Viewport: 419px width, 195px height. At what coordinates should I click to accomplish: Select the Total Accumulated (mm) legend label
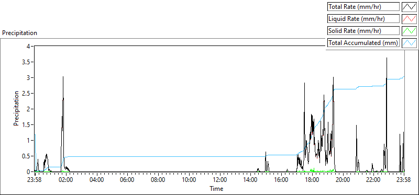click(x=363, y=43)
